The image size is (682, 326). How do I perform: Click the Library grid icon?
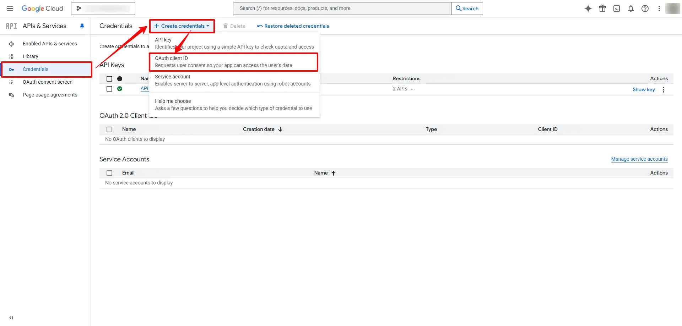[x=11, y=56]
